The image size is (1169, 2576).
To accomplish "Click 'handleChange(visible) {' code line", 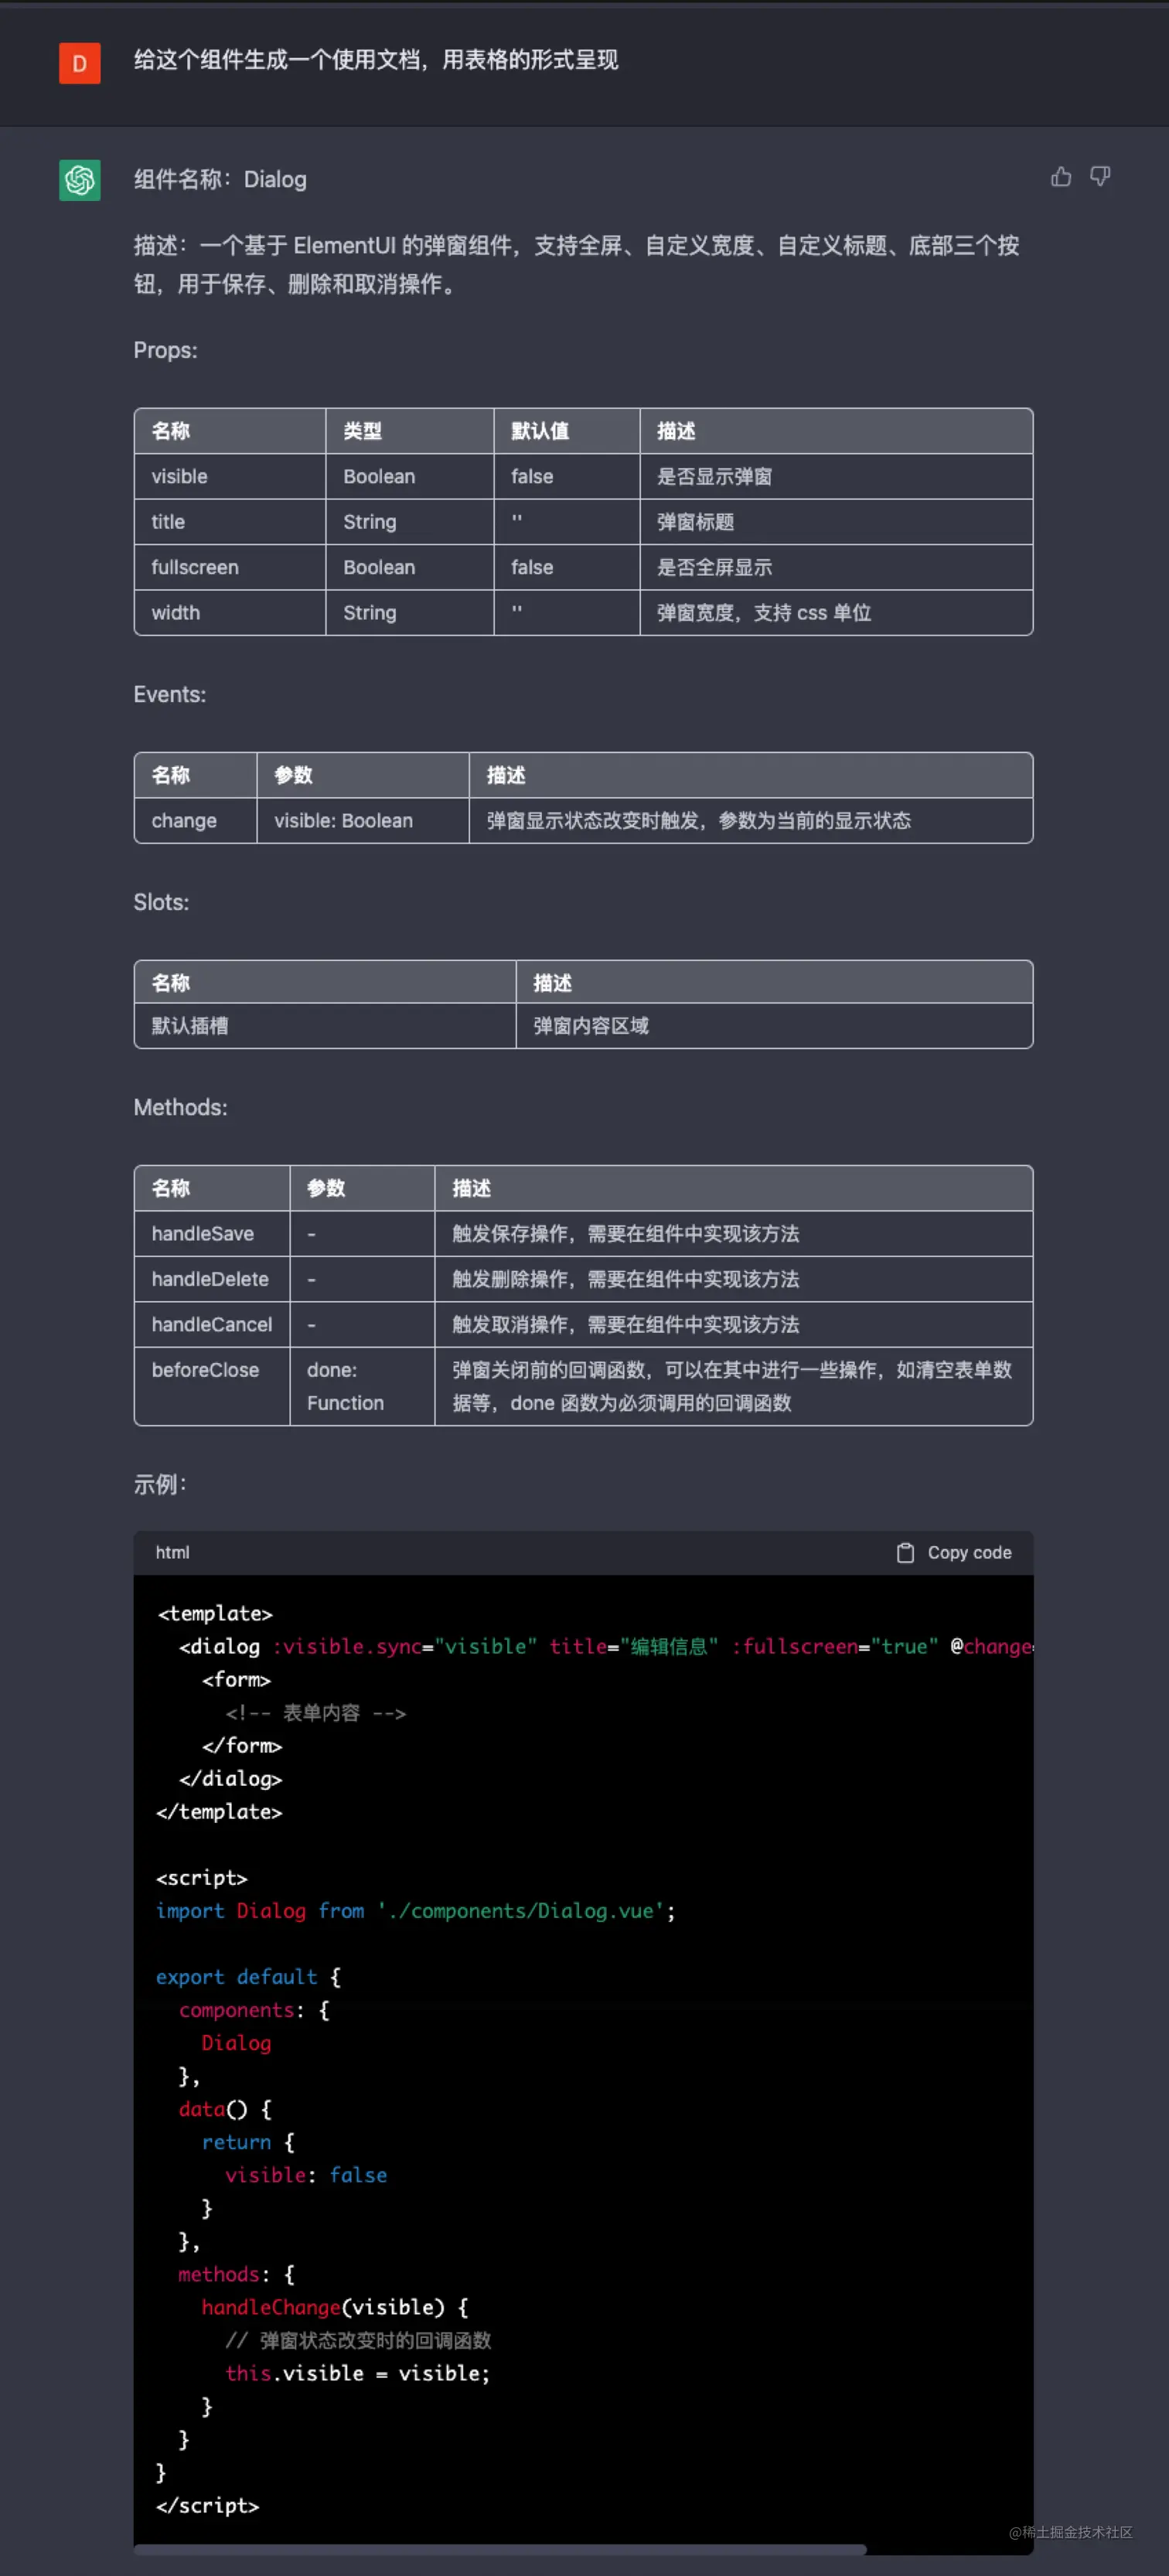I will click(335, 2307).
